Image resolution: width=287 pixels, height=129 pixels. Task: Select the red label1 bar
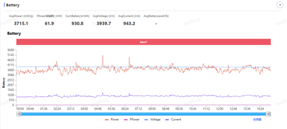[143, 42]
